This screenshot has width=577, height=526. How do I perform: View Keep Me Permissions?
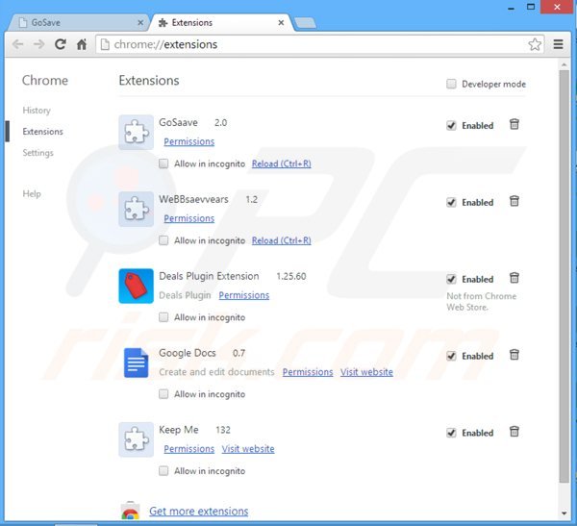point(189,449)
